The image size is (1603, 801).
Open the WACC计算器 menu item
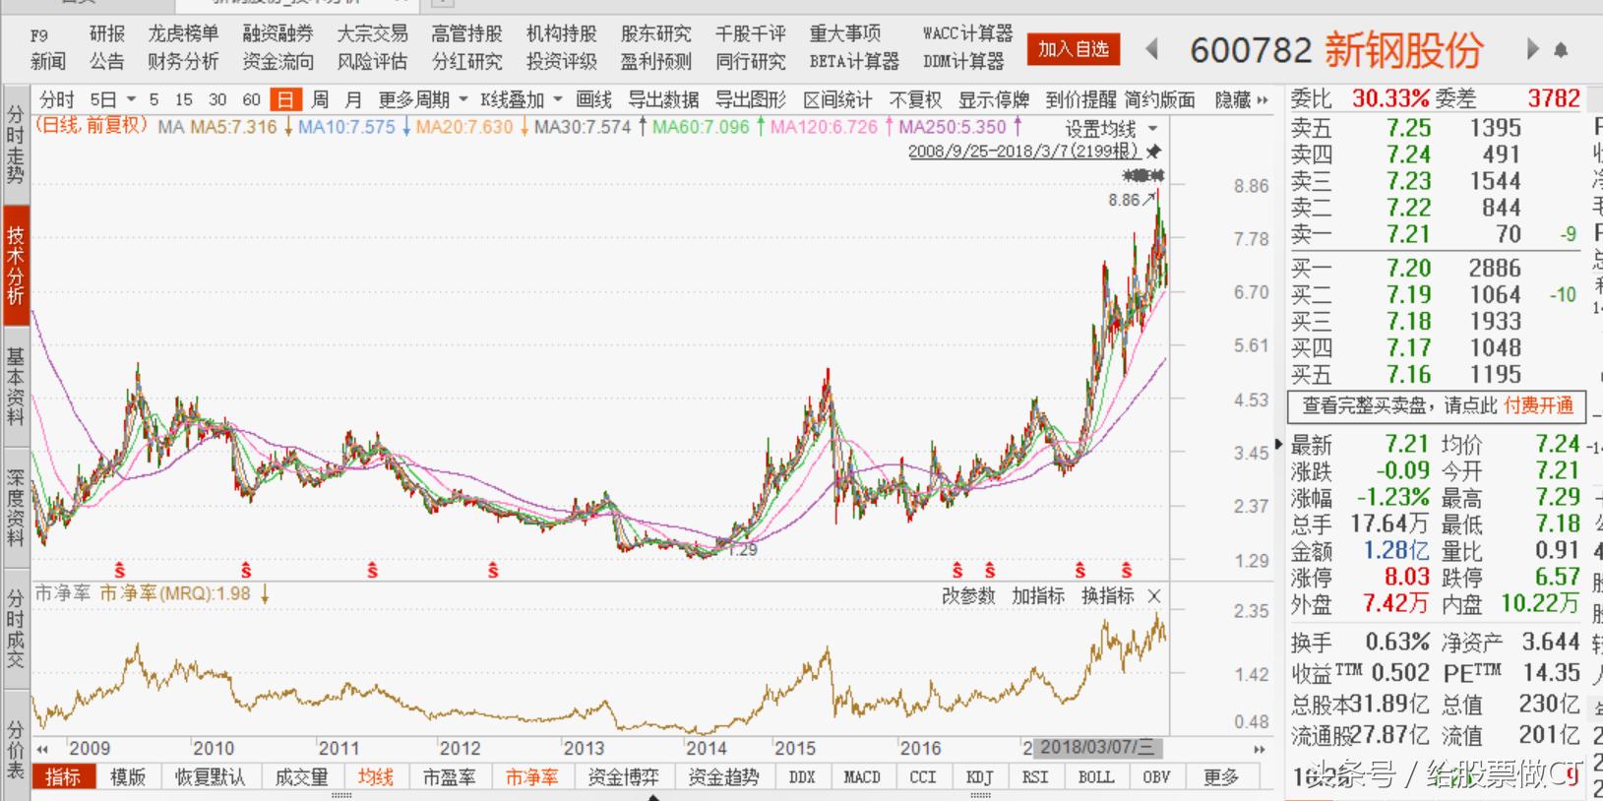click(967, 34)
